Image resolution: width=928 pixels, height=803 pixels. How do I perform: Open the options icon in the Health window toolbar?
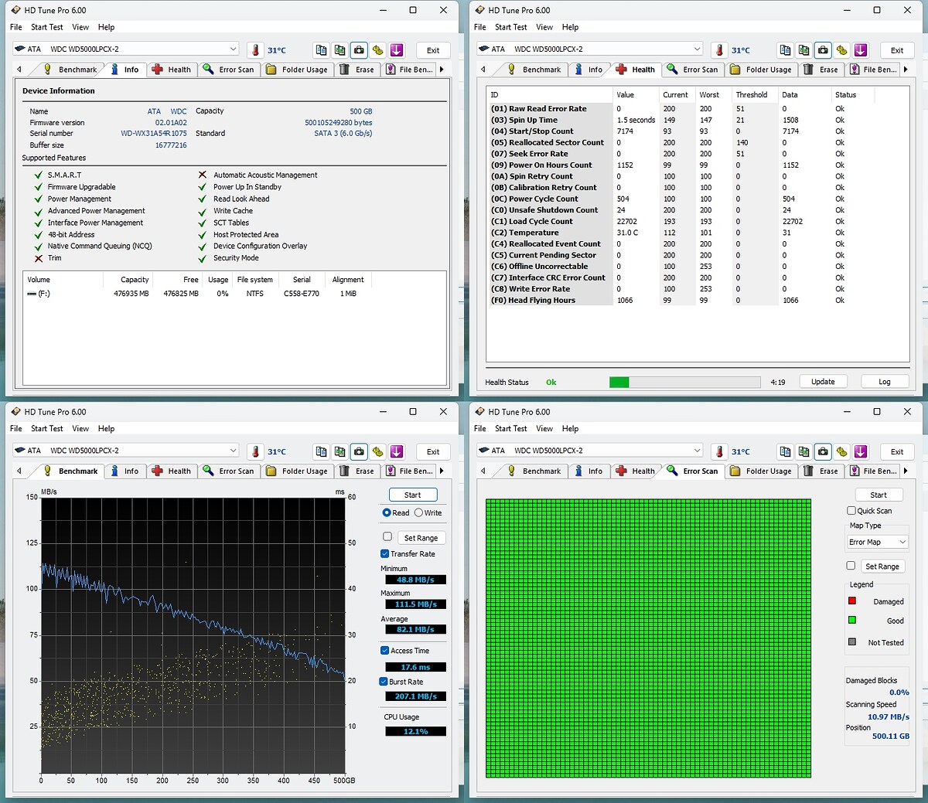841,49
